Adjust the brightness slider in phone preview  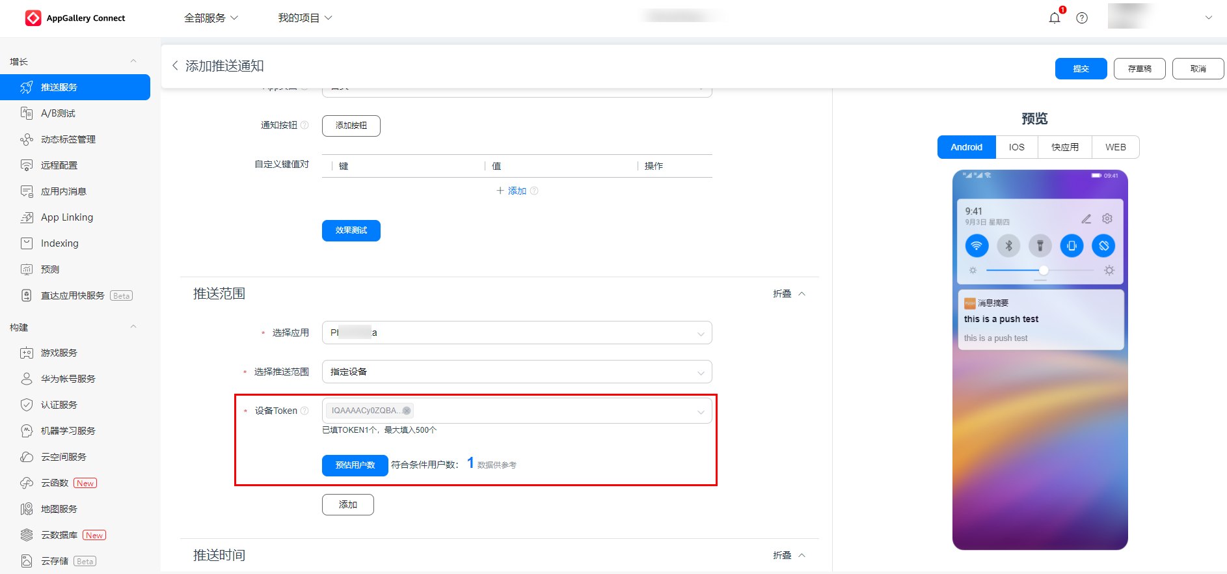click(1044, 270)
